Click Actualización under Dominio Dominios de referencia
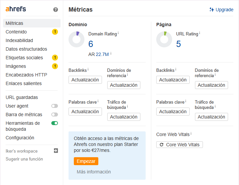239x185 pixels. click(x=123, y=85)
